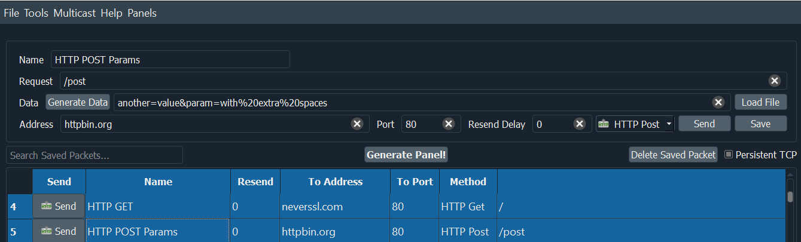801x242 pixels.
Task: Clear the Data field using its X icon
Action: tap(718, 103)
